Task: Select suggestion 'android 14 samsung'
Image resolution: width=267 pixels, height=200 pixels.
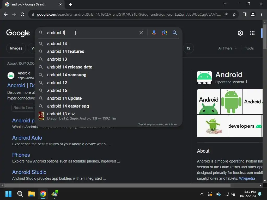Action: [108, 75]
